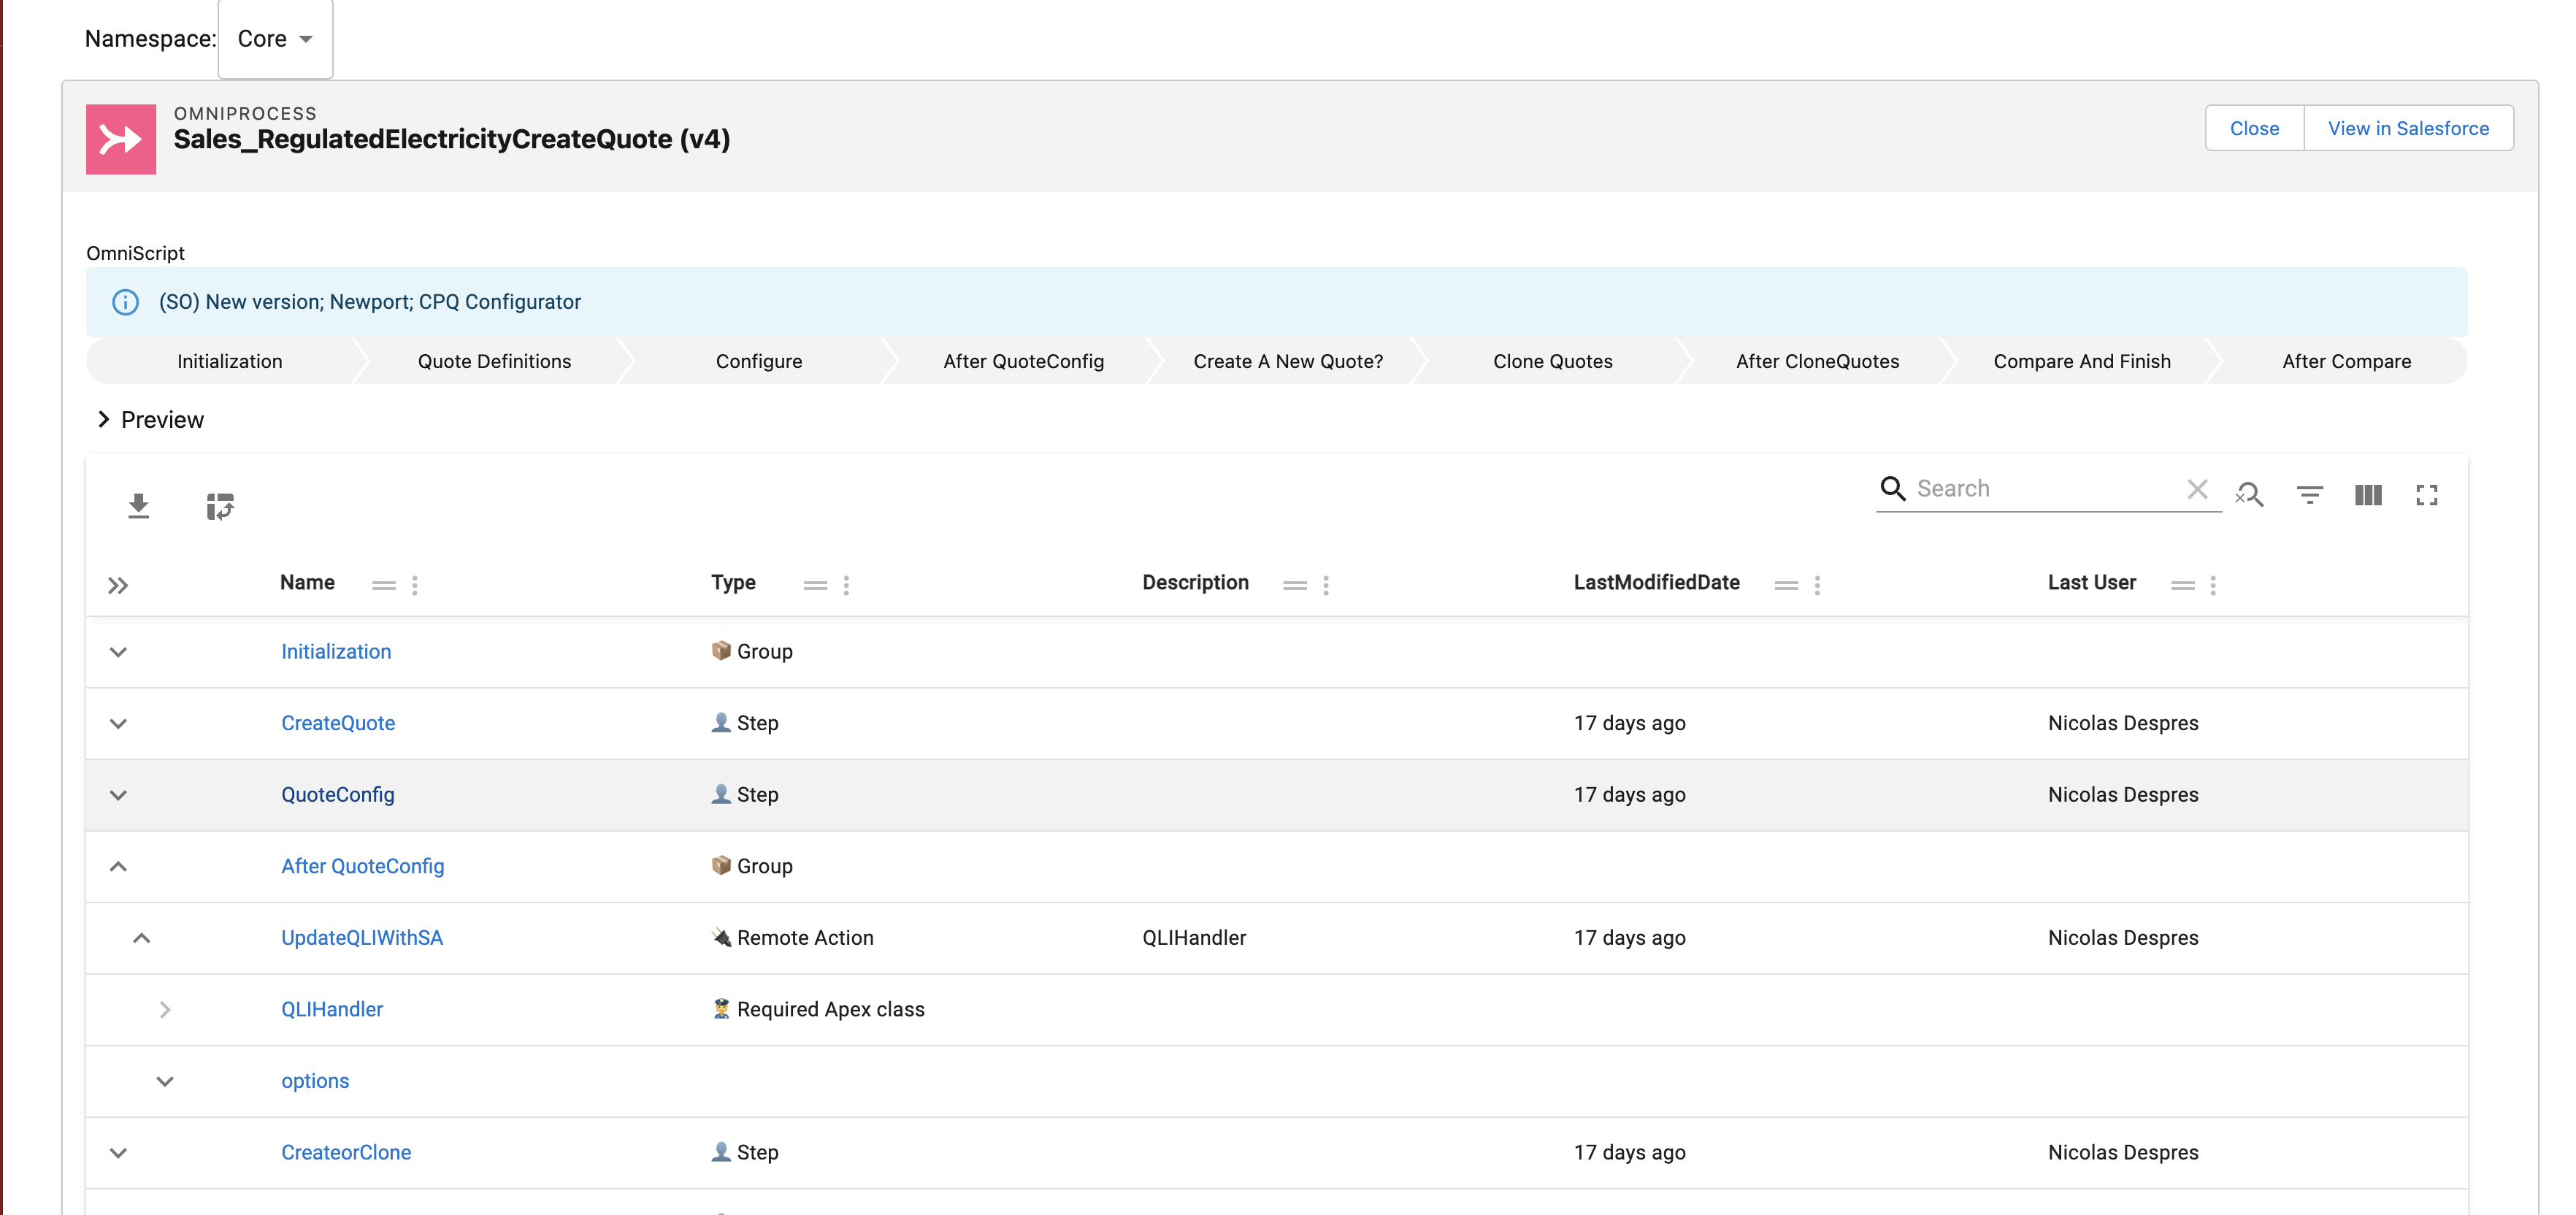
Task: Expand the QLIHandler row
Action: (165, 1010)
